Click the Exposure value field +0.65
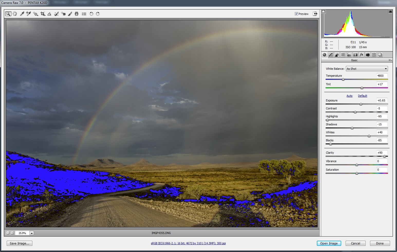This screenshot has height=252, width=397. (x=382, y=100)
